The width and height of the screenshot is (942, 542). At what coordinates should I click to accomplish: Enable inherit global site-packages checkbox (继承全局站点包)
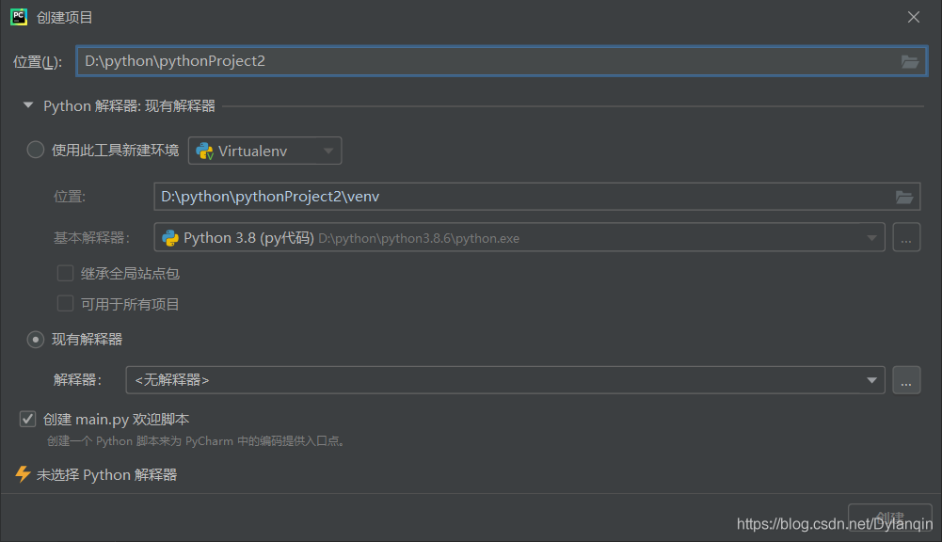[x=65, y=274]
